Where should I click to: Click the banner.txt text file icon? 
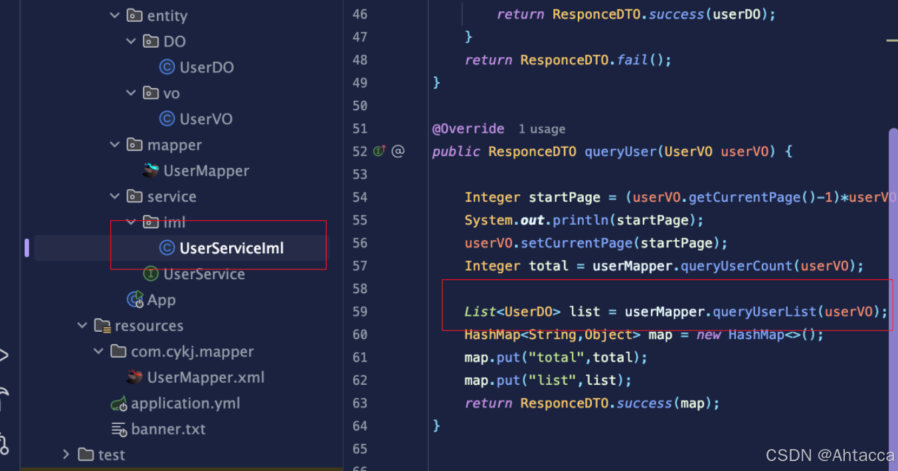[x=119, y=429]
